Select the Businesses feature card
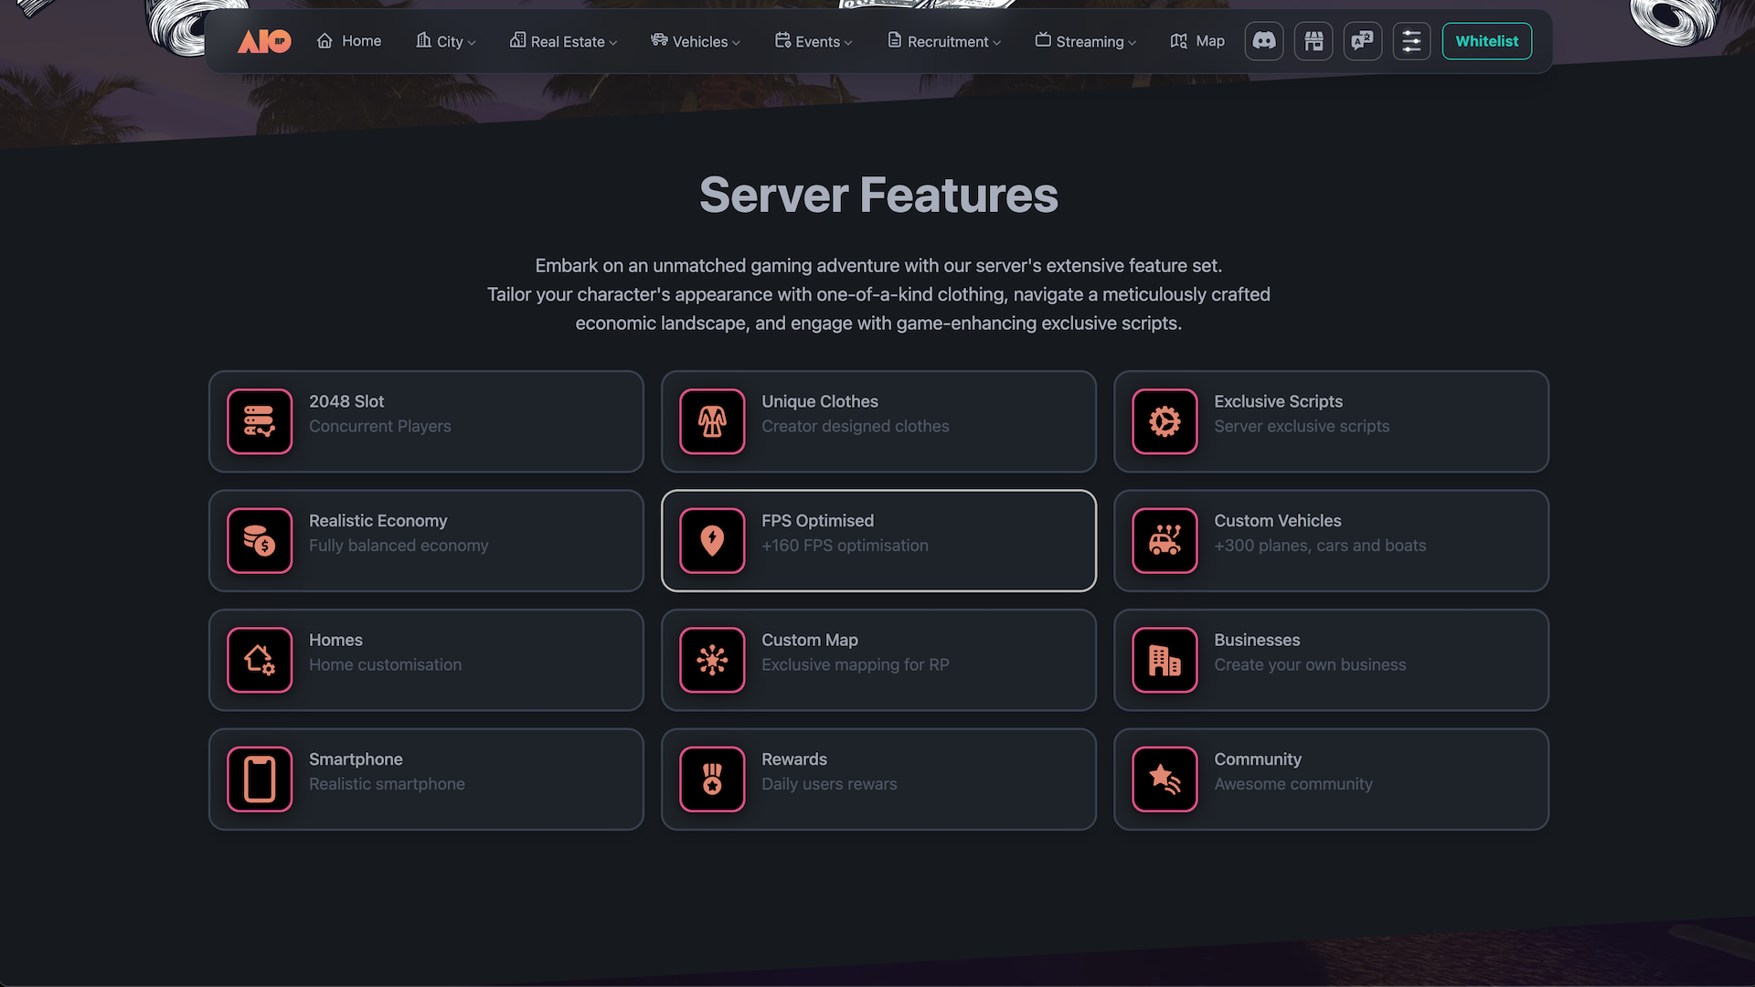The height and width of the screenshot is (987, 1755). tap(1331, 660)
